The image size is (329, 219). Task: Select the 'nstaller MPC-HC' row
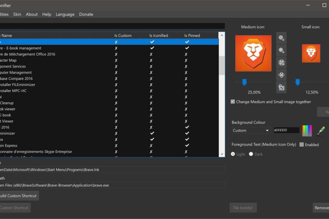[x=109, y=91]
